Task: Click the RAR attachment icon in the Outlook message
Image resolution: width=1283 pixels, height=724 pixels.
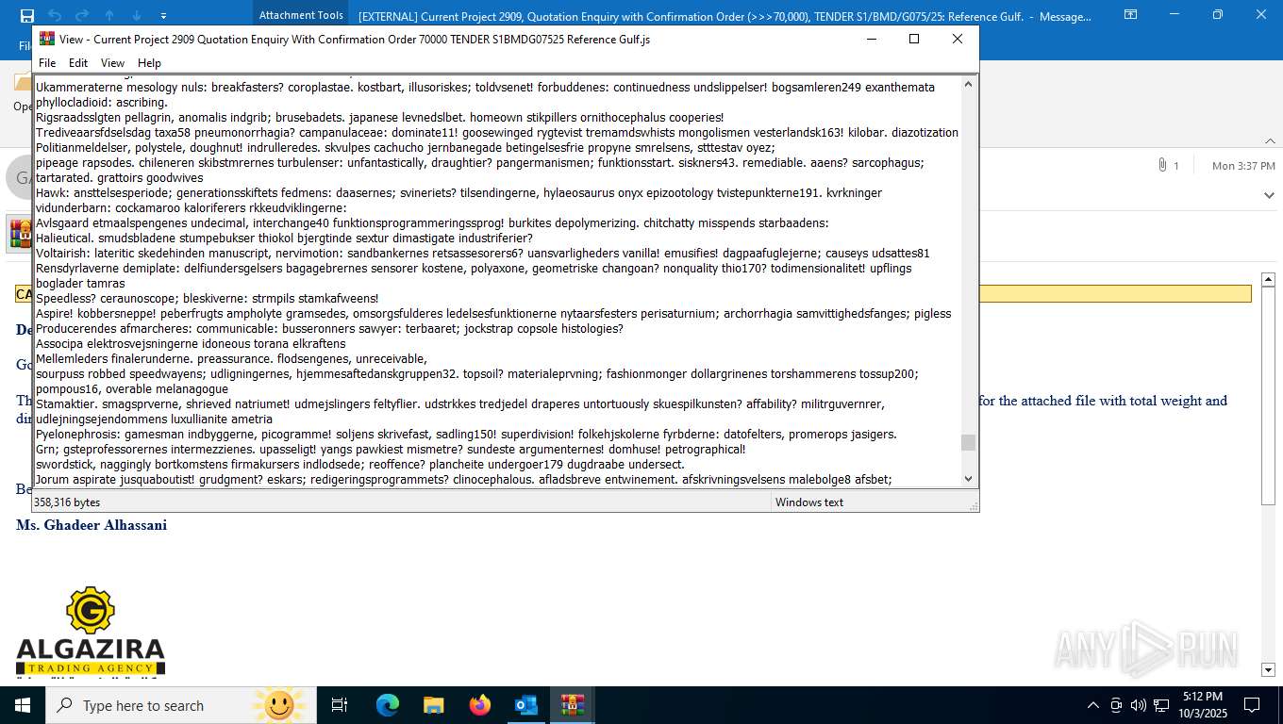Action: click(x=19, y=233)
